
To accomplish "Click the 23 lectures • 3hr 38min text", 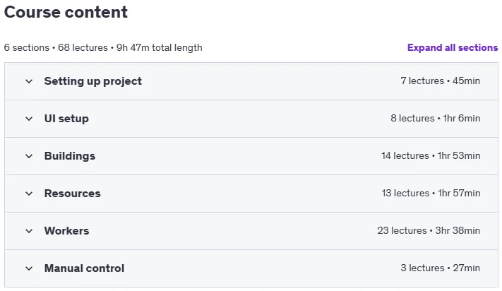I will point(429,231).
